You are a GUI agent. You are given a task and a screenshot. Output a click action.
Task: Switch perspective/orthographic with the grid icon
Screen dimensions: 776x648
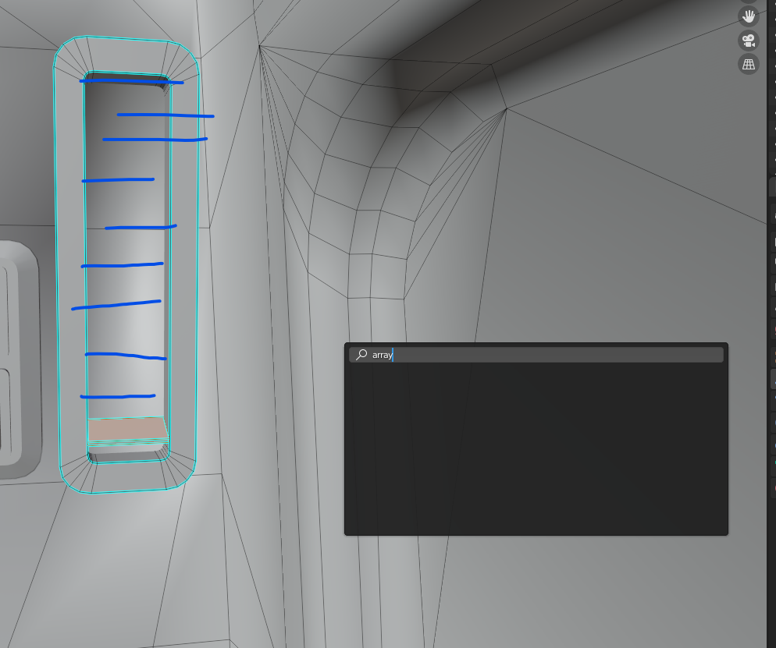click(x=748, y=64)
